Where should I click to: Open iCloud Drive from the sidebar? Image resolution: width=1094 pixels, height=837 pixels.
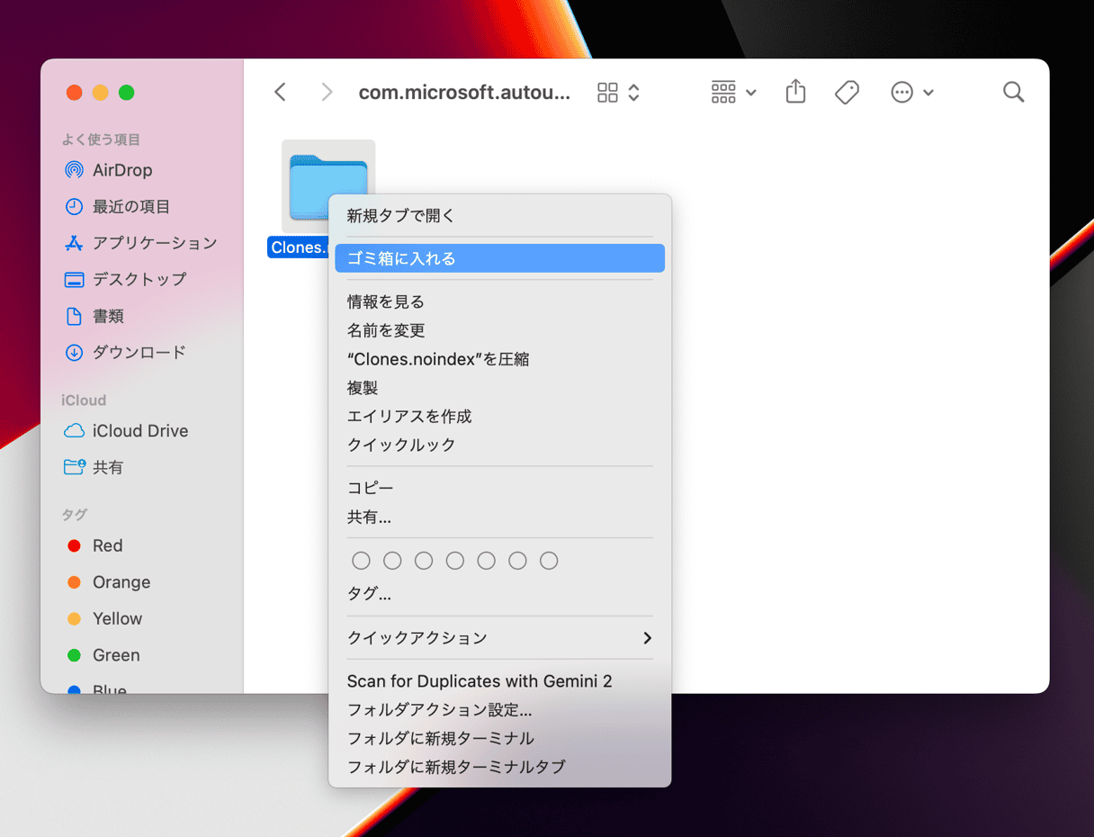coord(139,431)
